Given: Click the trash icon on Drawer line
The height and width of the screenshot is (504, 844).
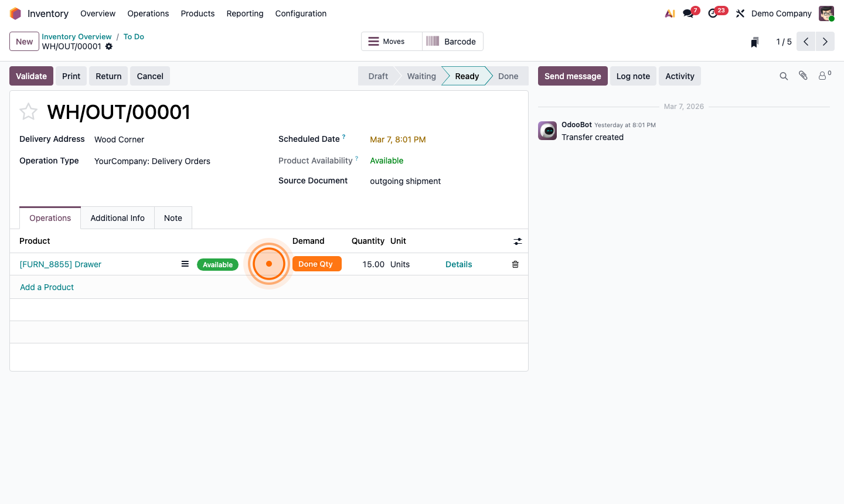Looking at the screenshot, I should 515,264.
